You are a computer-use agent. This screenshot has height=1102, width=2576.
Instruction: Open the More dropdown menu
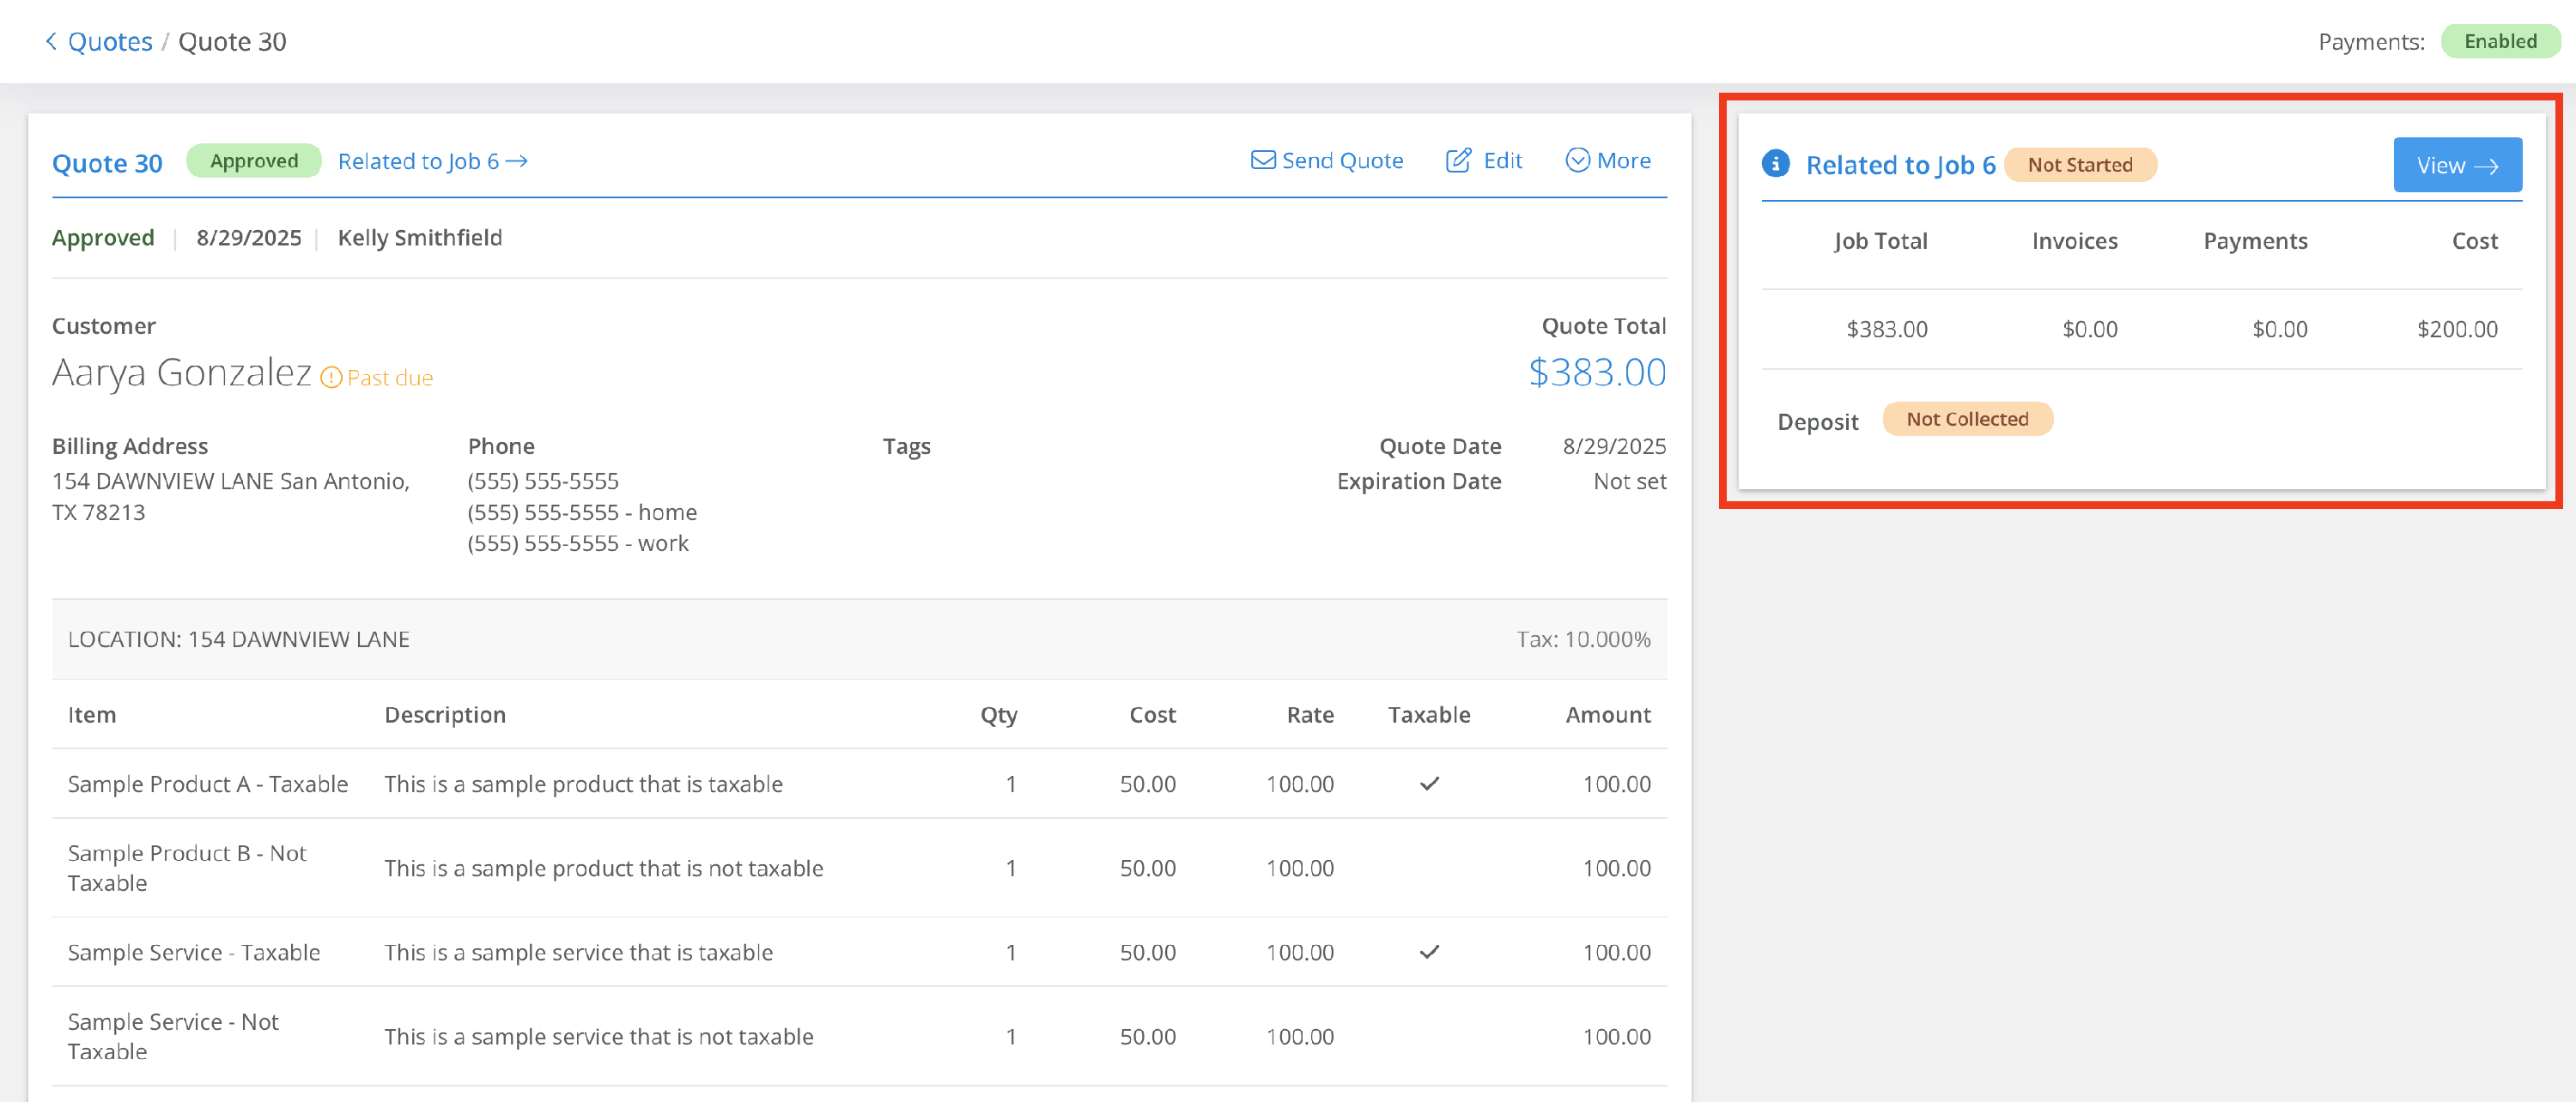pos(1608,160)
